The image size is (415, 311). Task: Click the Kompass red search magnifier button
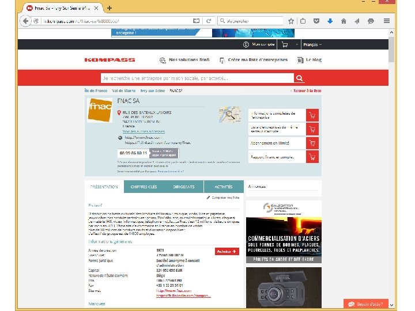tap(299, 78)
